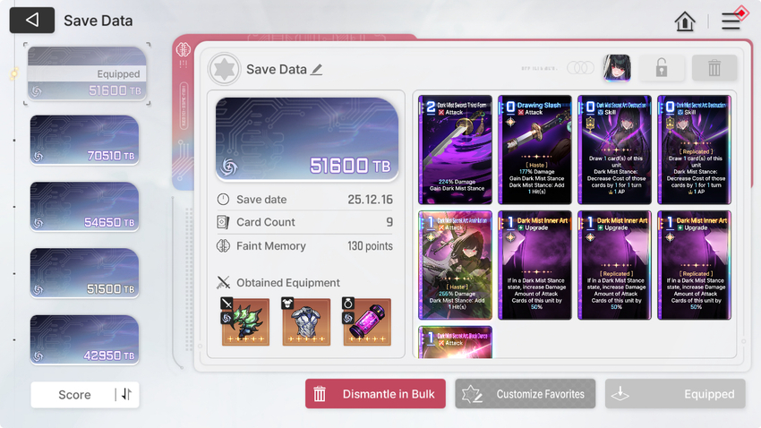Inspect the silver armor equipment
This screenshot has height=428, width=761.
click(306, 321)
